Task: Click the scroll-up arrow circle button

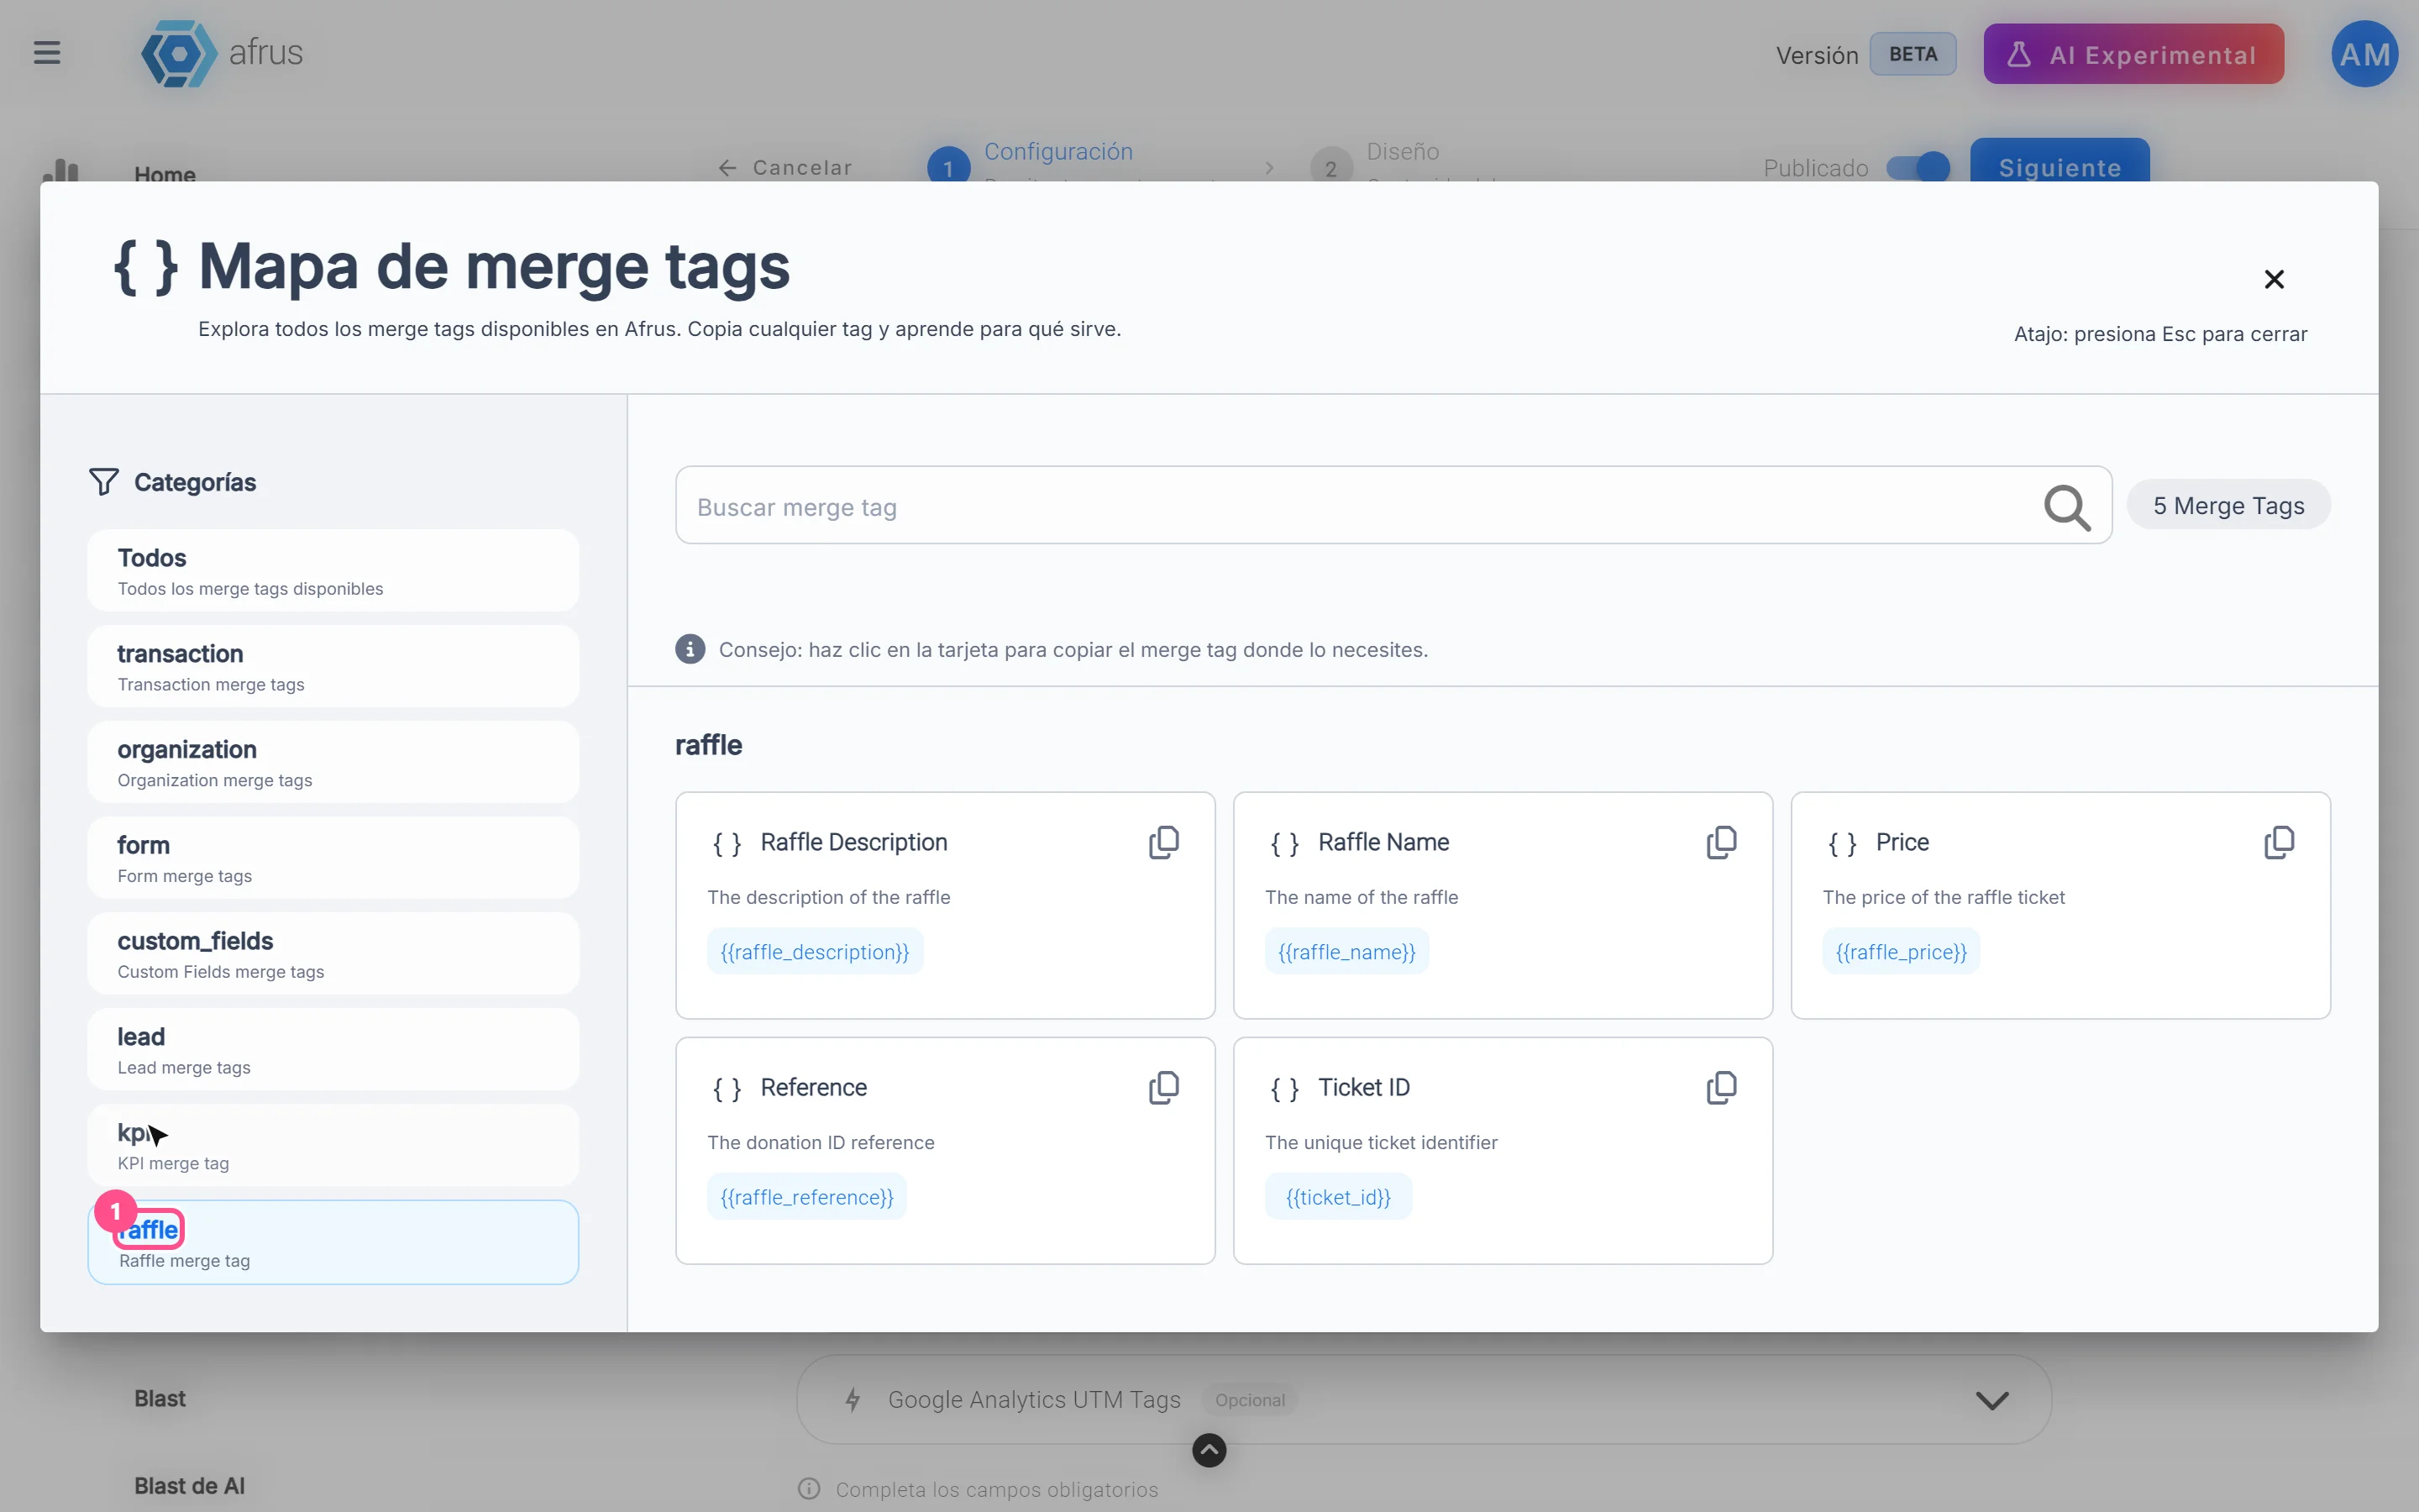Action: point(1209,1450)
